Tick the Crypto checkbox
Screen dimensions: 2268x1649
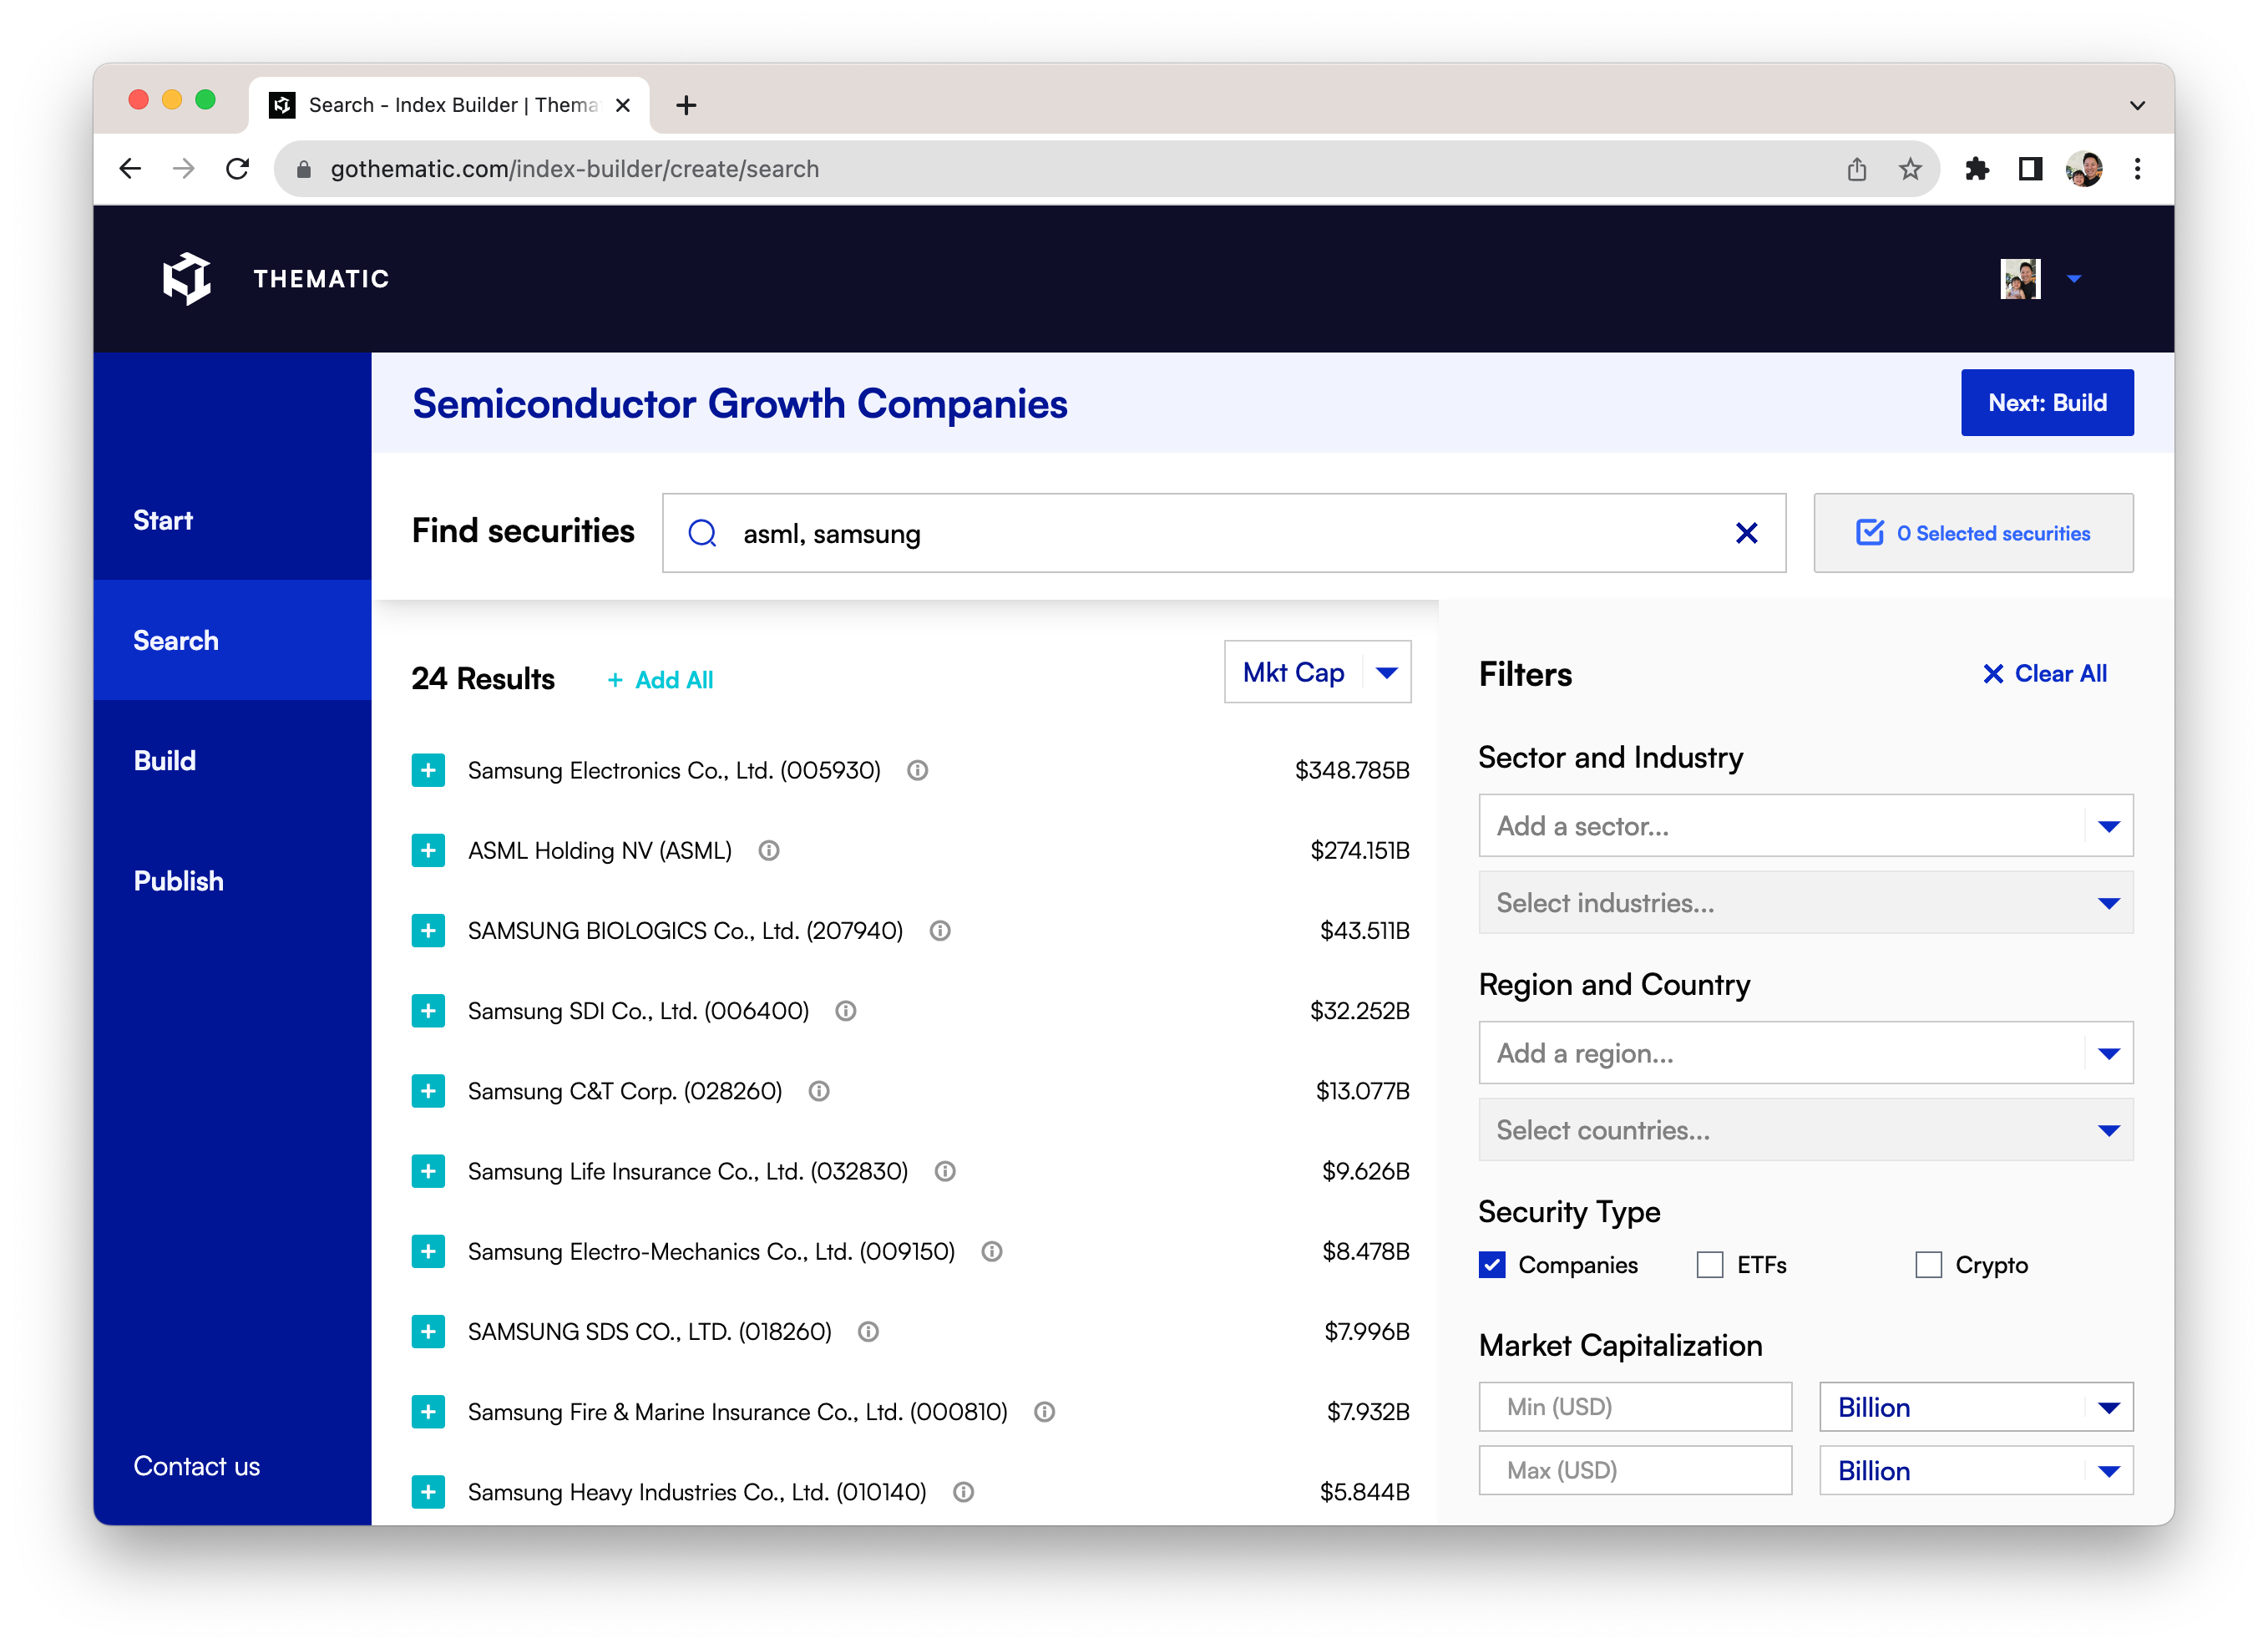(x=1928, y=1265)
